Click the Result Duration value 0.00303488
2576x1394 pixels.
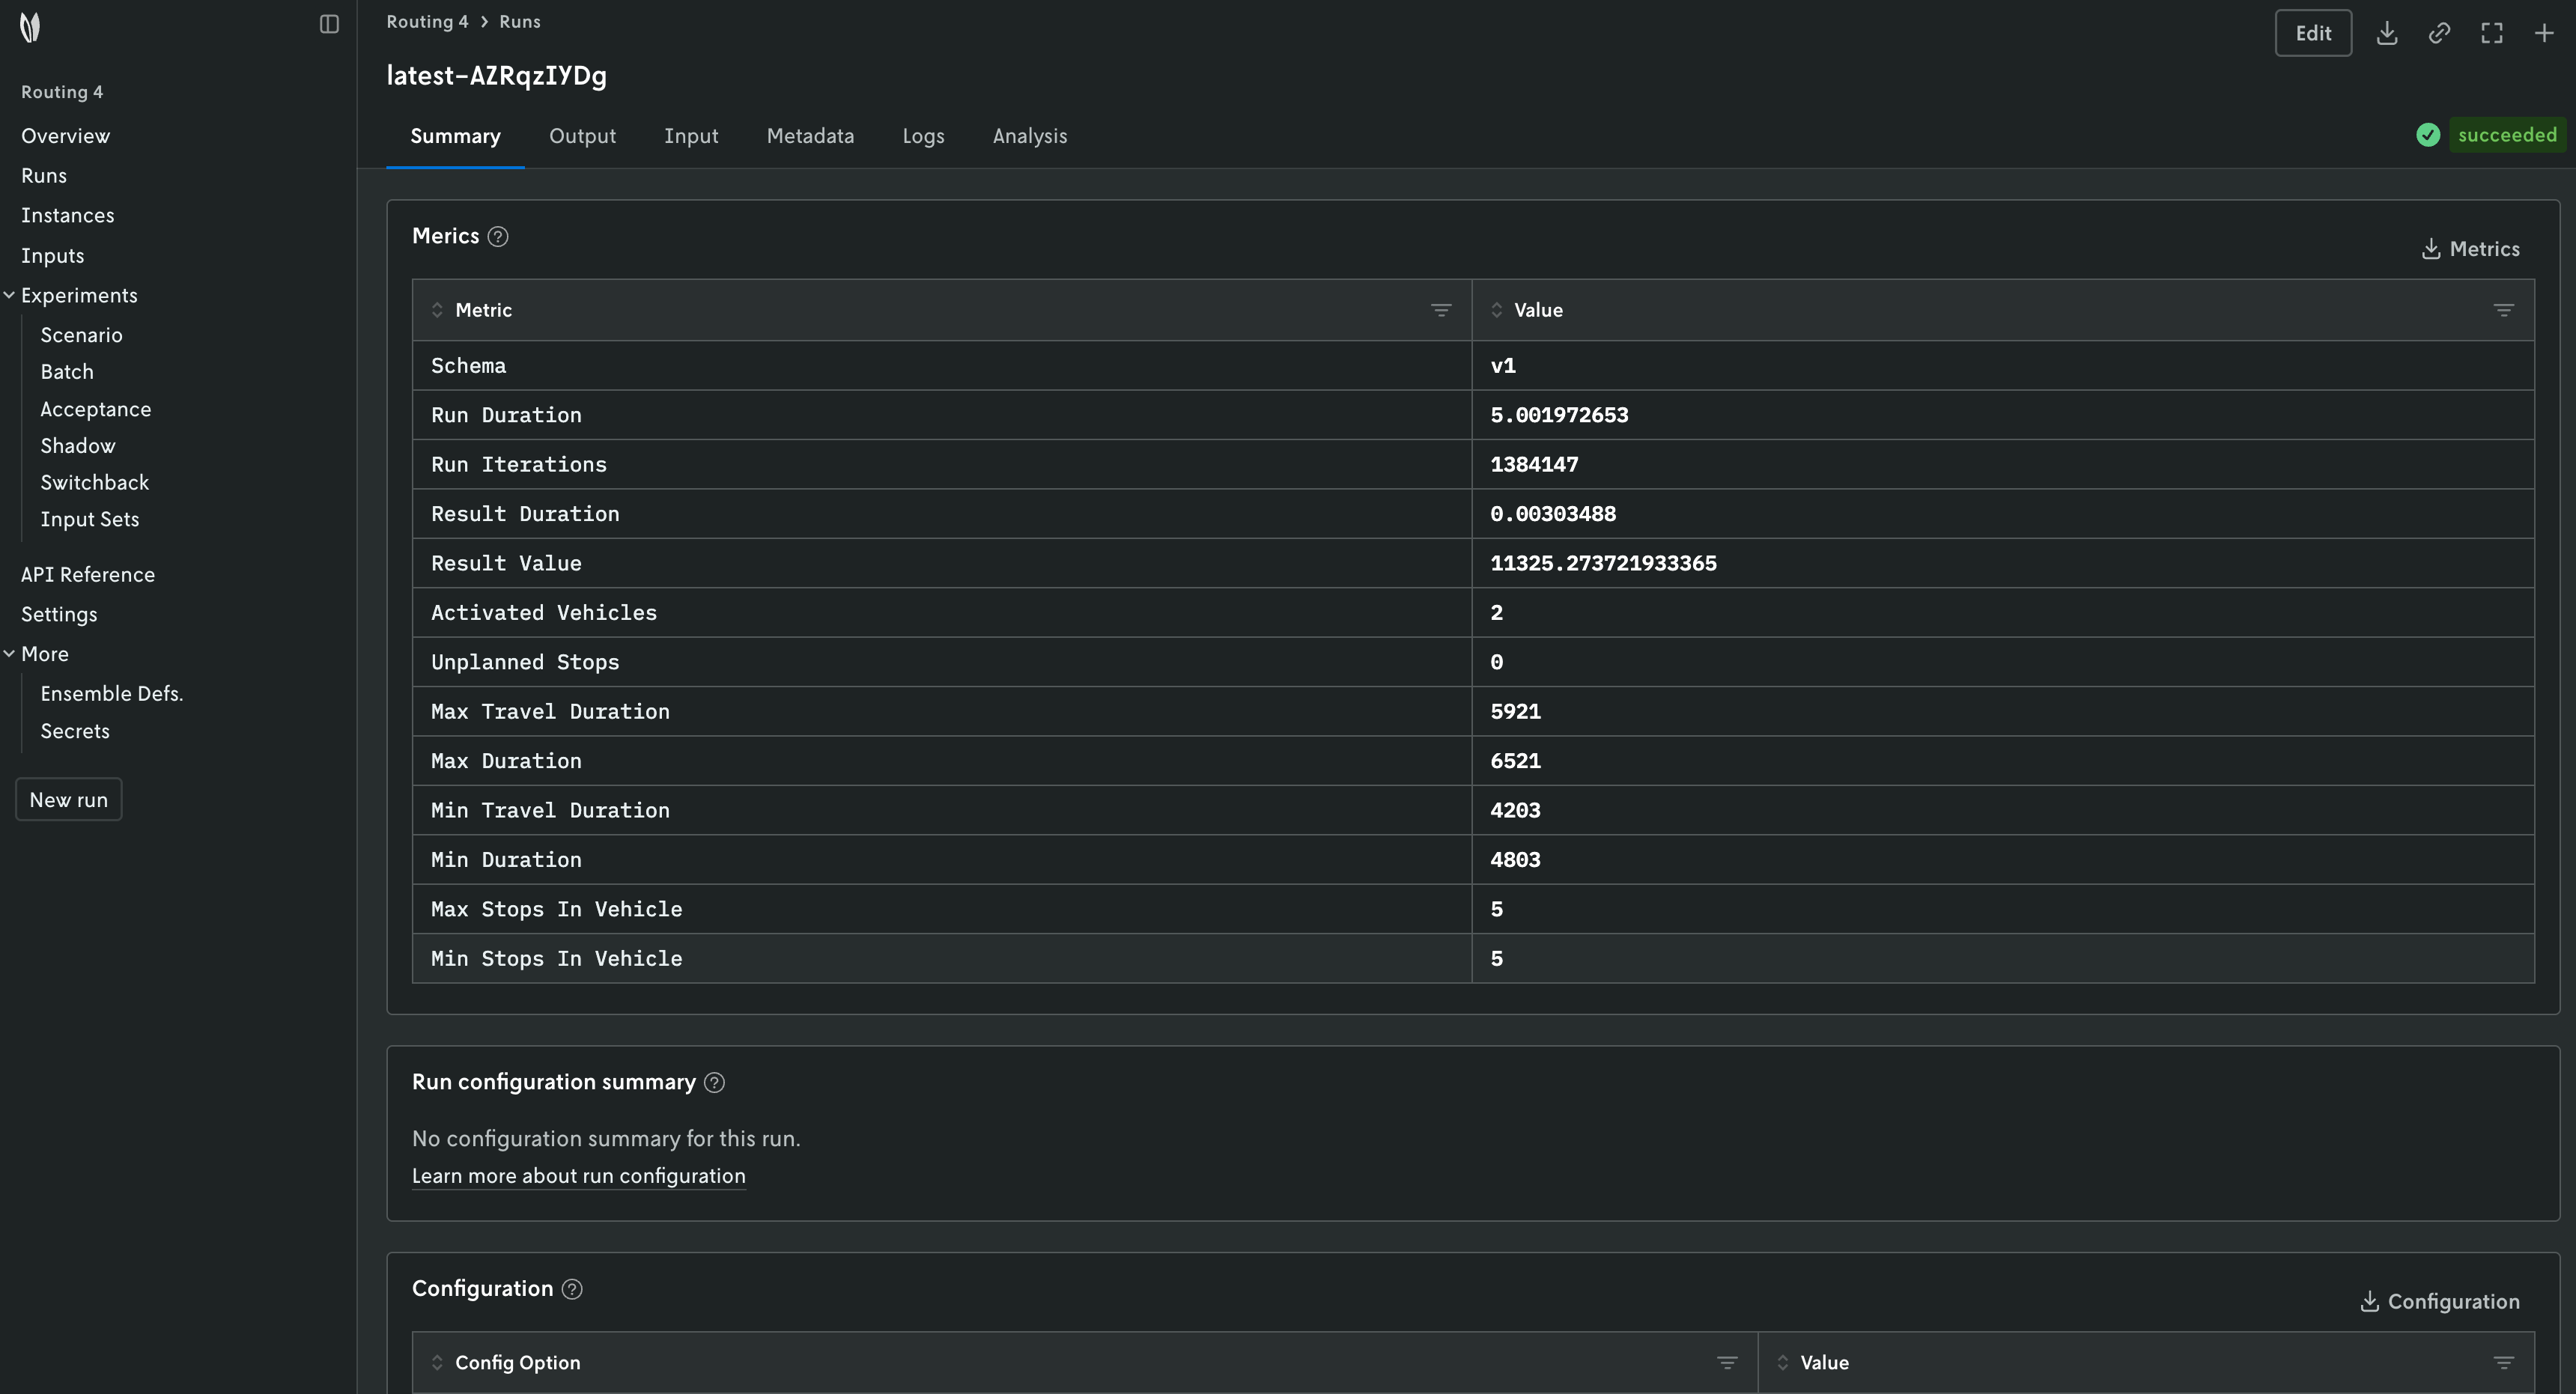click(1553, 514)
